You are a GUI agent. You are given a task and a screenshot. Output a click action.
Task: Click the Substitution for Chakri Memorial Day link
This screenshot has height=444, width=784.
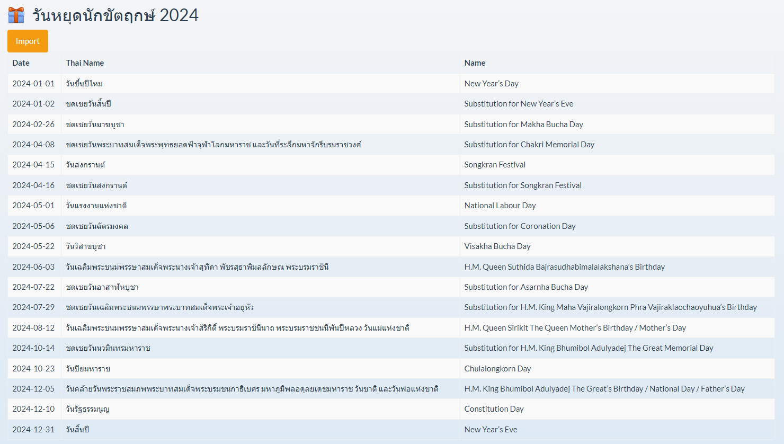[x=529, y=144]
